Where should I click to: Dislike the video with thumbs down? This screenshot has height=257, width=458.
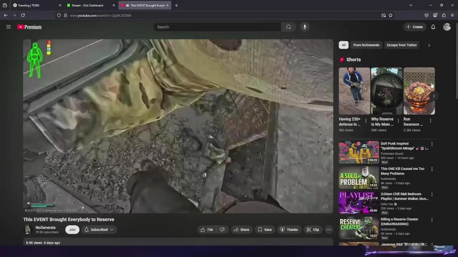(x=222, y=230)
